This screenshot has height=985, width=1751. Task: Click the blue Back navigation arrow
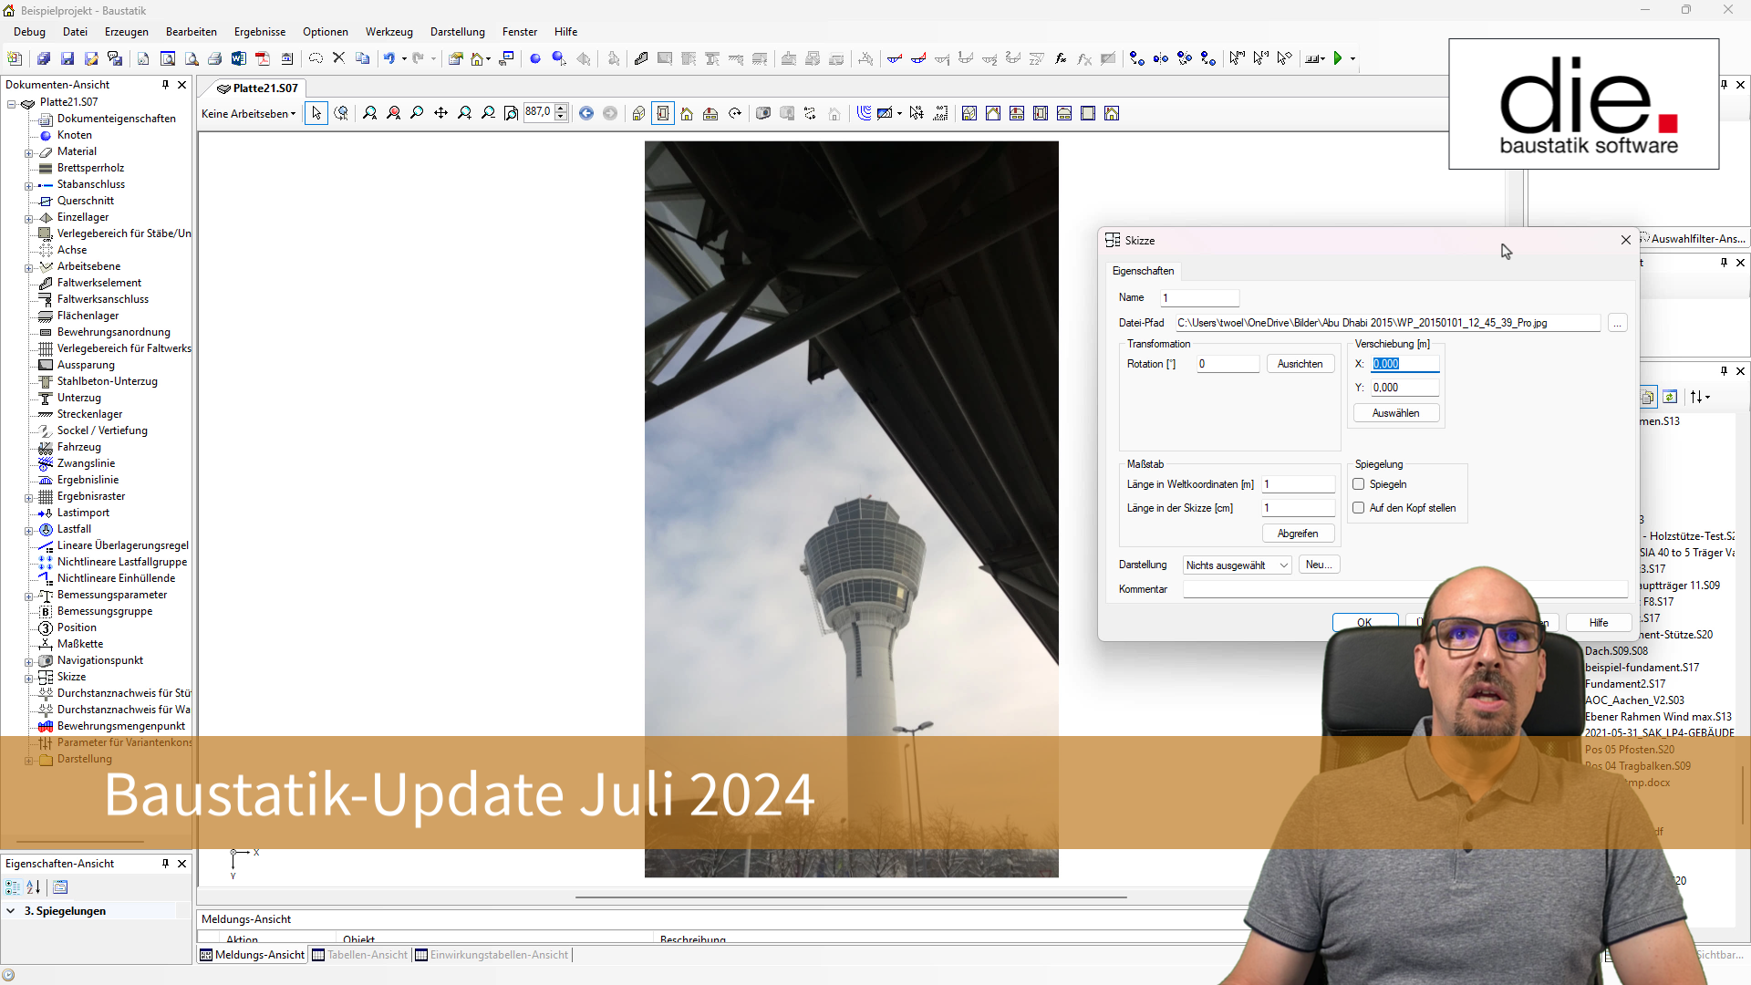(586, 113)
